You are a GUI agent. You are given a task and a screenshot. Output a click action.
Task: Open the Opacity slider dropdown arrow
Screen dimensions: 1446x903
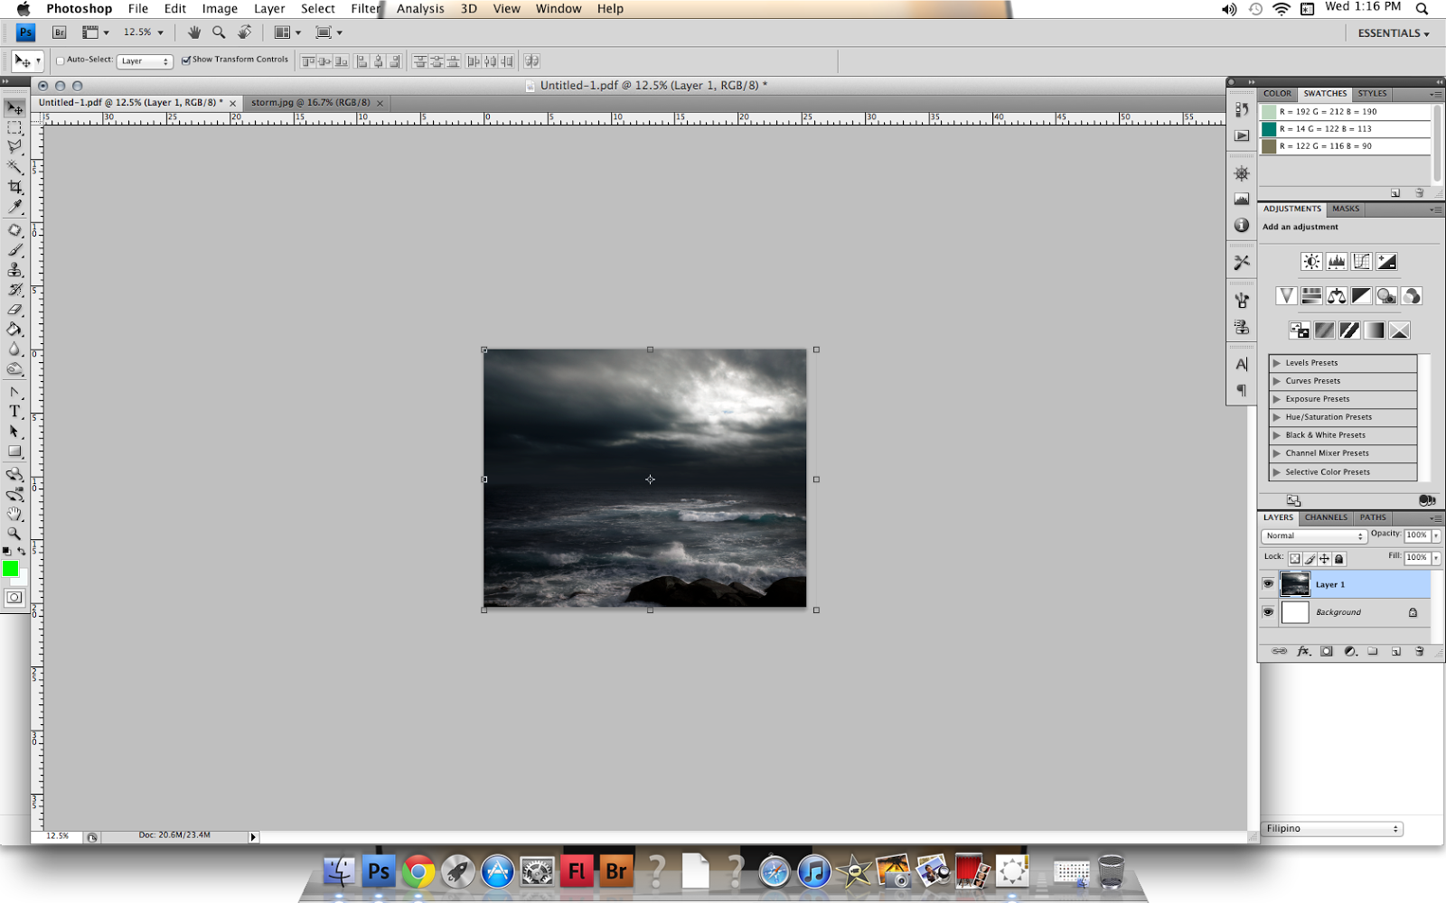[x=1436, y=535]
